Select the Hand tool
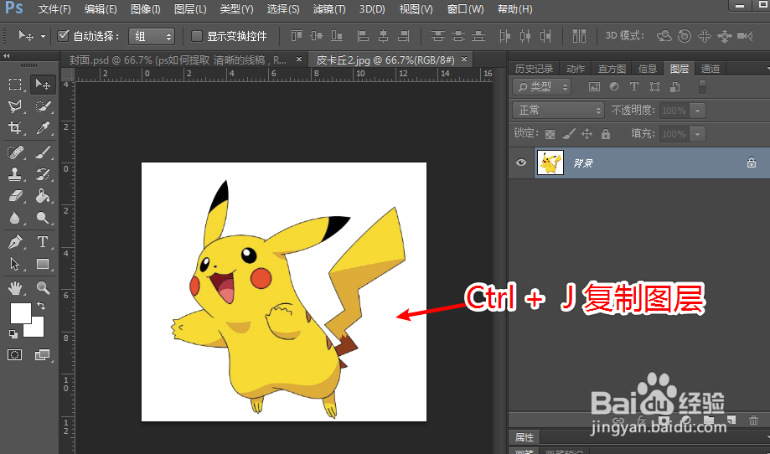 15,287
